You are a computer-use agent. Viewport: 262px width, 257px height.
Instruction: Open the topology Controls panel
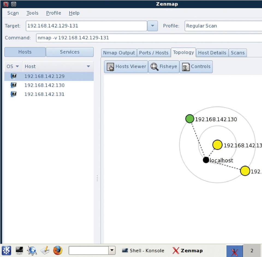(196, 67)
